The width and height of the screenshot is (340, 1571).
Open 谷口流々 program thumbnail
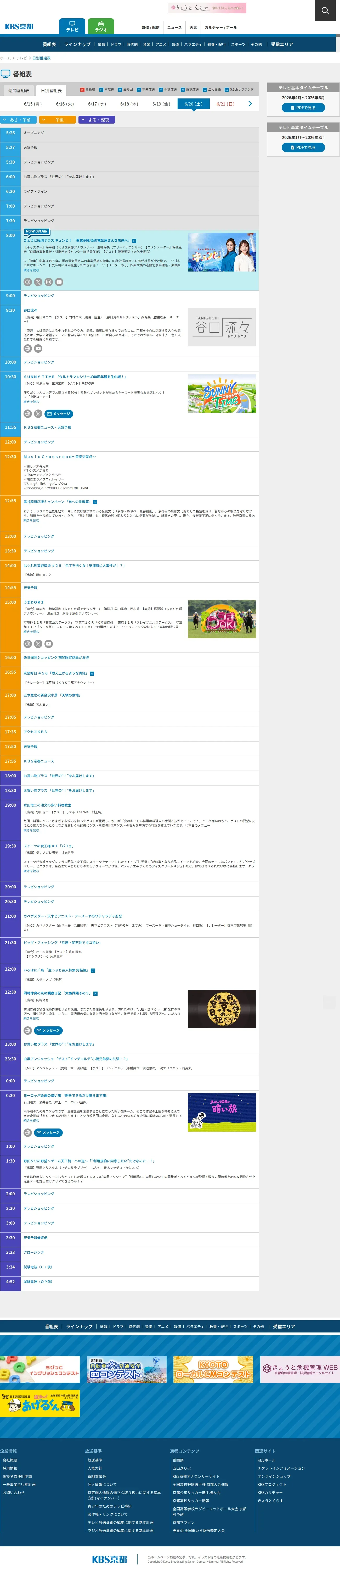(x=222, y=327)
